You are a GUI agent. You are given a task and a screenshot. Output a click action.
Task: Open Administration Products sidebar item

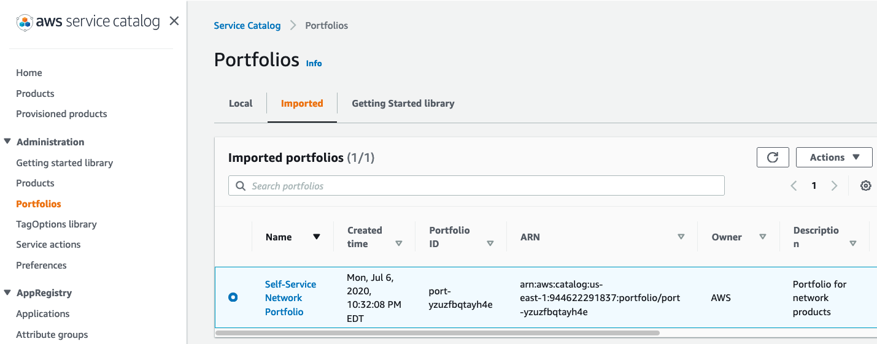pyautogui.click(x=35, y=183)
